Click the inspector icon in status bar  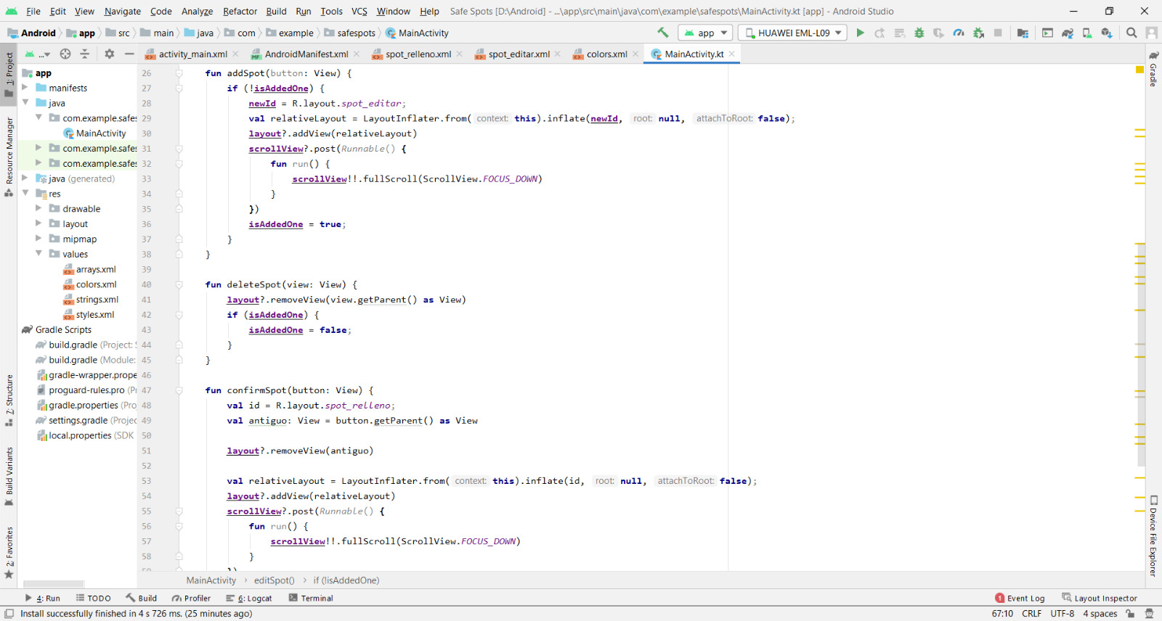(x=1149, y=613)
